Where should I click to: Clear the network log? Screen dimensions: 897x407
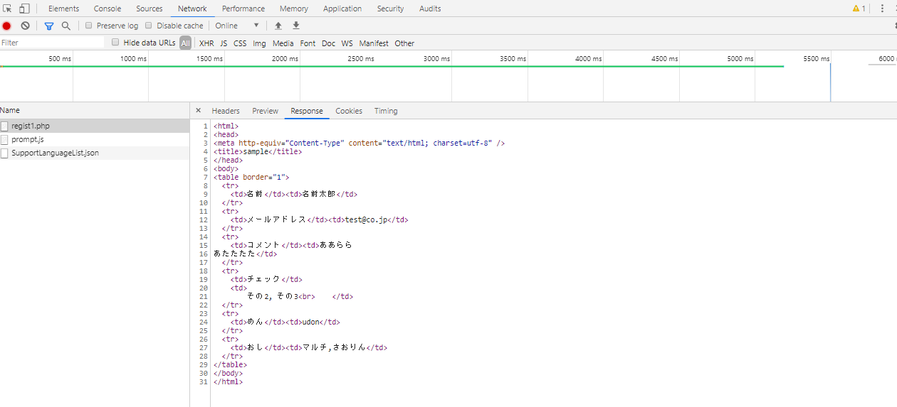(25, 26)
